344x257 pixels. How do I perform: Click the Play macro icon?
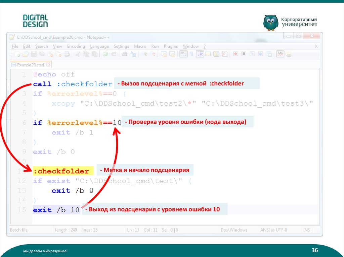click(252, 54)
